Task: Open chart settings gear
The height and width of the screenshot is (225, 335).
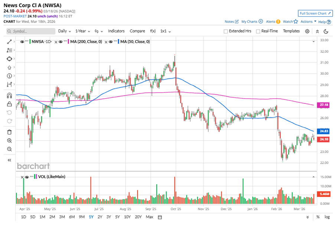Action: pyautogui.click(x=307, y=31)
